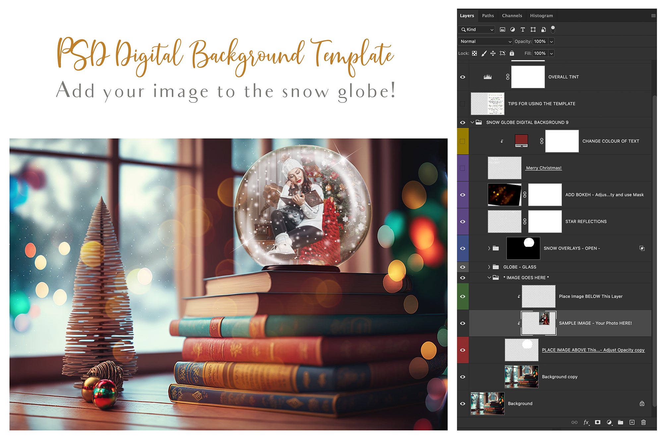Show the TIPS FOR USING THE TEMPLATE layer
The height and width of the screenshot is (442, 663).
pos(463,103)
